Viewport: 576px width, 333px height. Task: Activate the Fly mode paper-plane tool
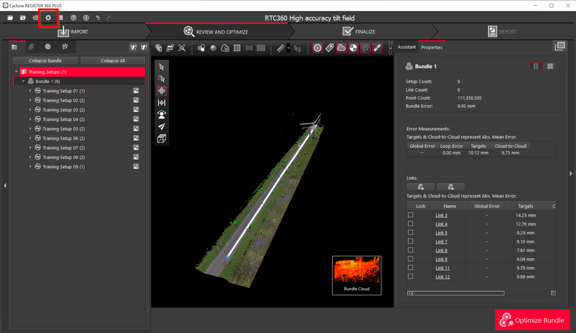162,127
